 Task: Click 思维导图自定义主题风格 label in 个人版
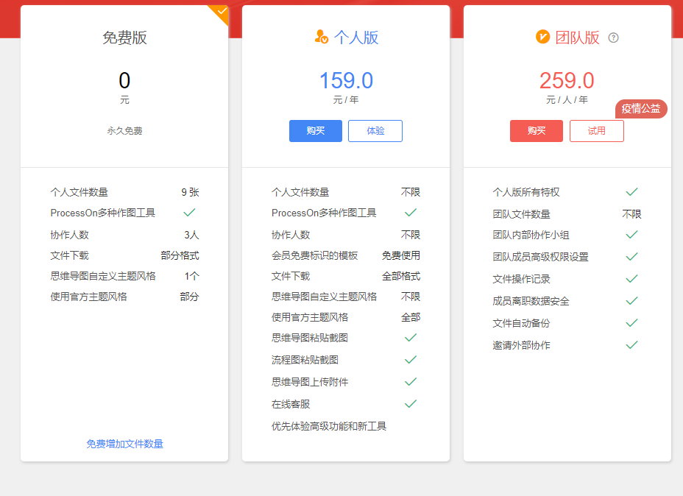click(x=324, y=297)
